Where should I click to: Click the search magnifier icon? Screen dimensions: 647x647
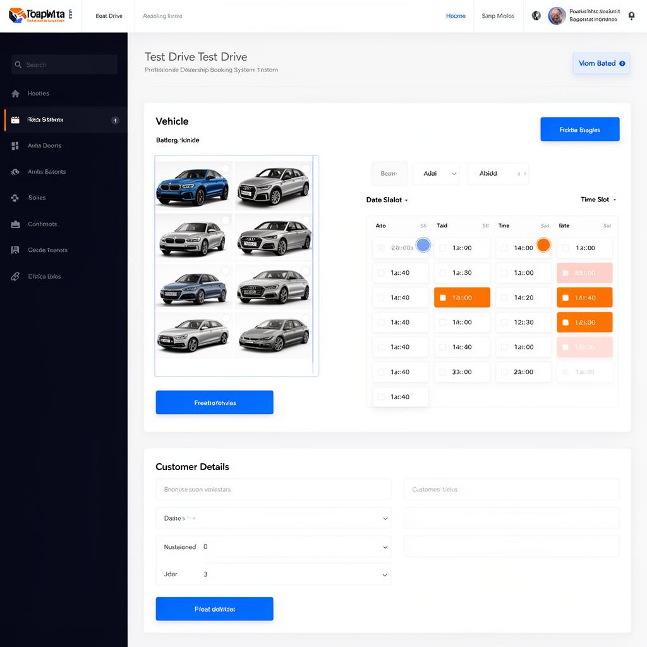[x=18, y=65]
